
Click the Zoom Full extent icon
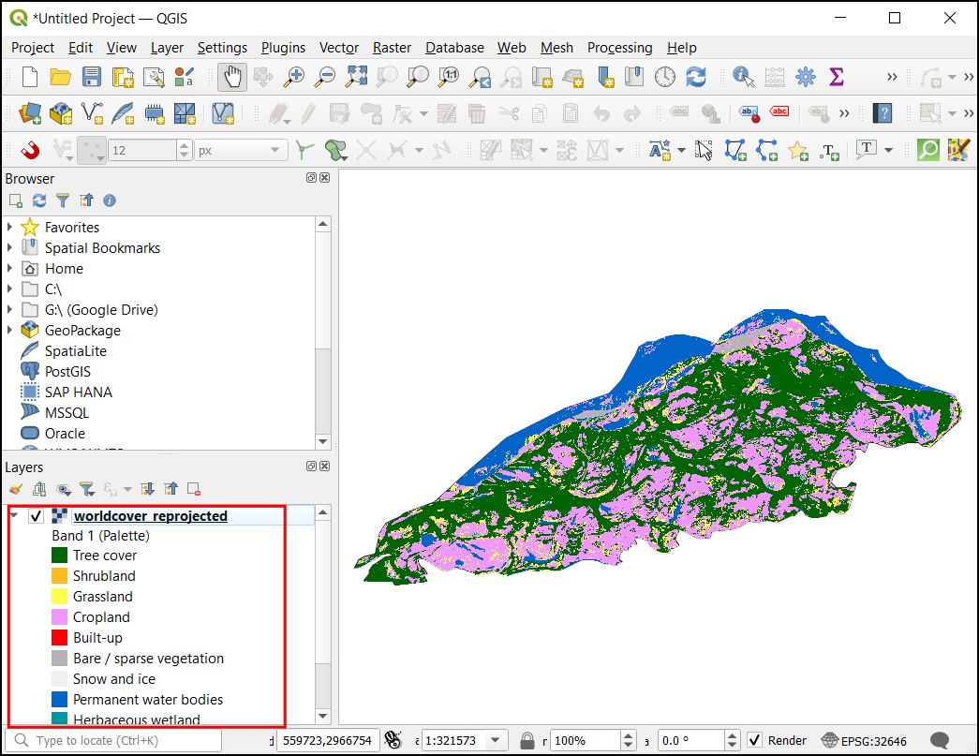(x=357, y=77)
